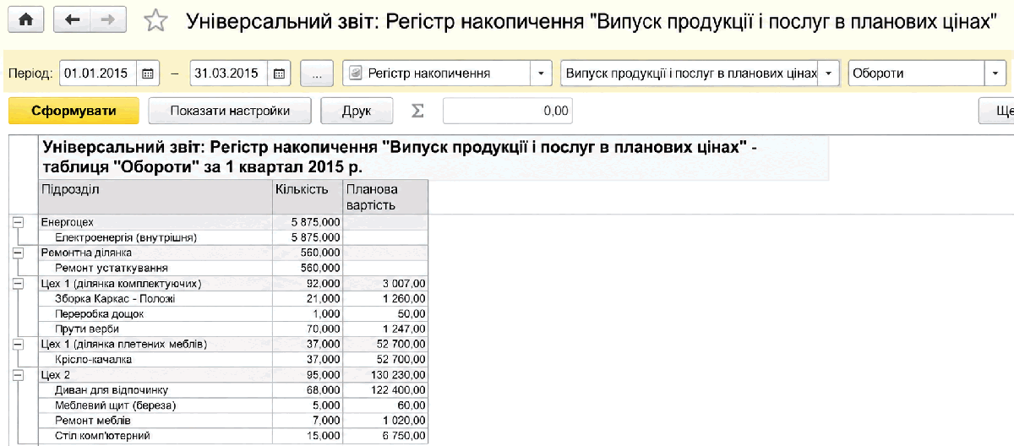The image size is (1014, 446).
Task: Collapse Цех 1 (ділянка плетених меблів) group
Action: click(x=18, y=343)
